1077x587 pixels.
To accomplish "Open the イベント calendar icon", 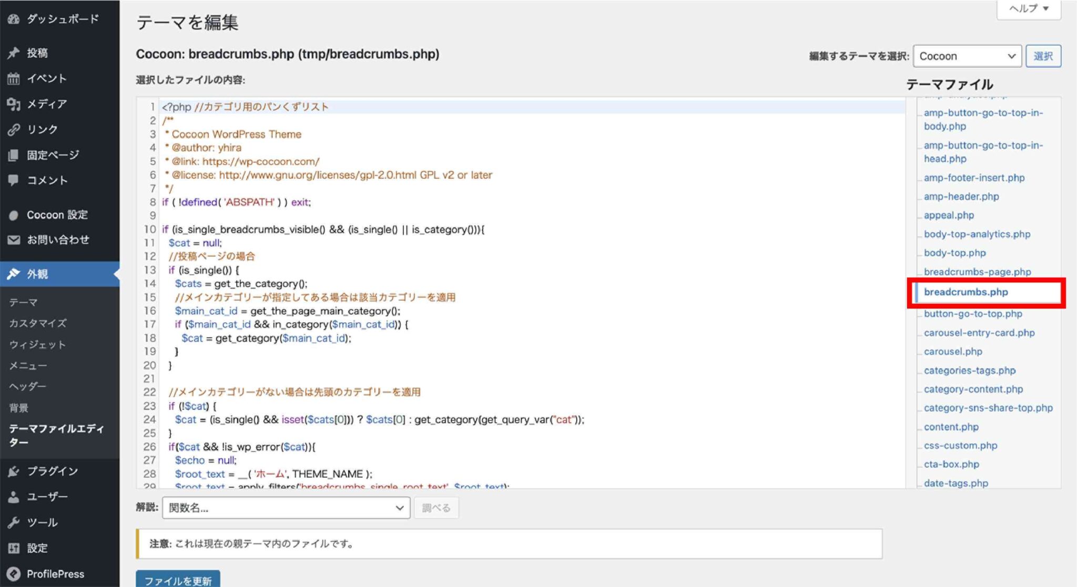I will [x=14, y=78].
